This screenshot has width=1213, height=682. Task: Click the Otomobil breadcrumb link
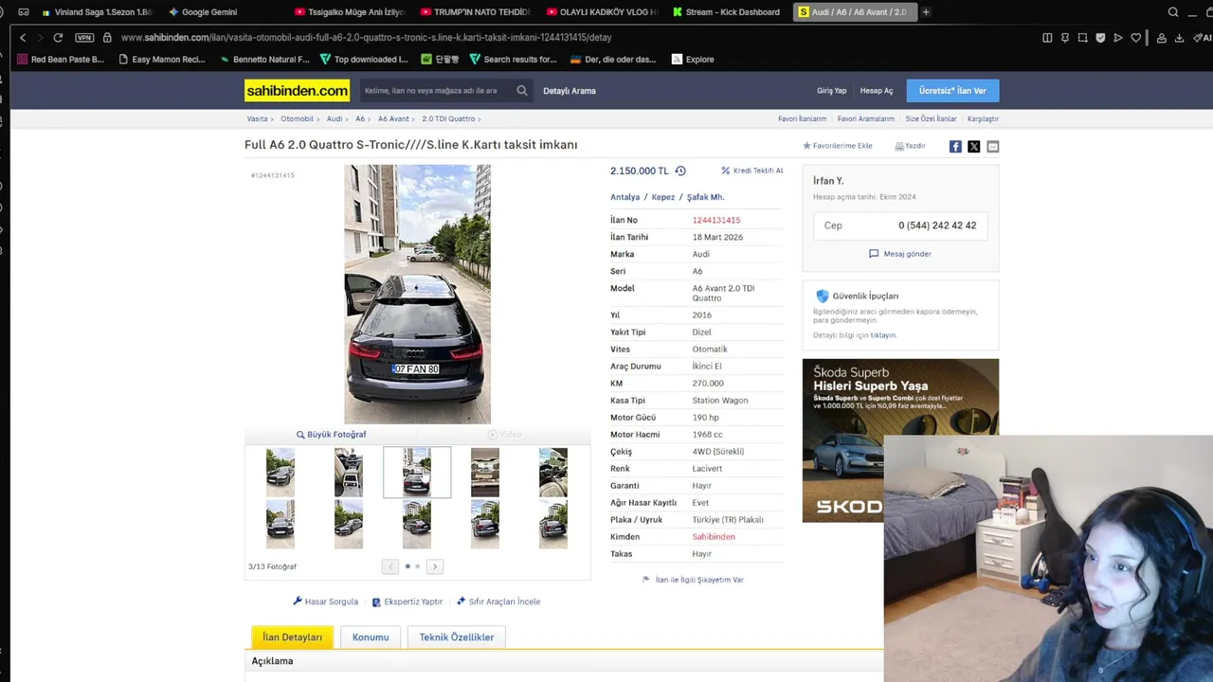[x=297, y=119]
